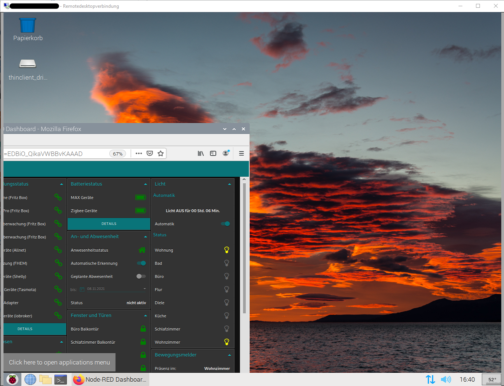Toggle the Licht Automatik switch

click(x=226, y=224)
